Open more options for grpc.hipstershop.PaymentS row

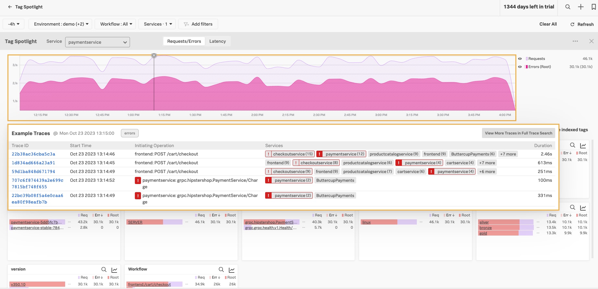304,222
